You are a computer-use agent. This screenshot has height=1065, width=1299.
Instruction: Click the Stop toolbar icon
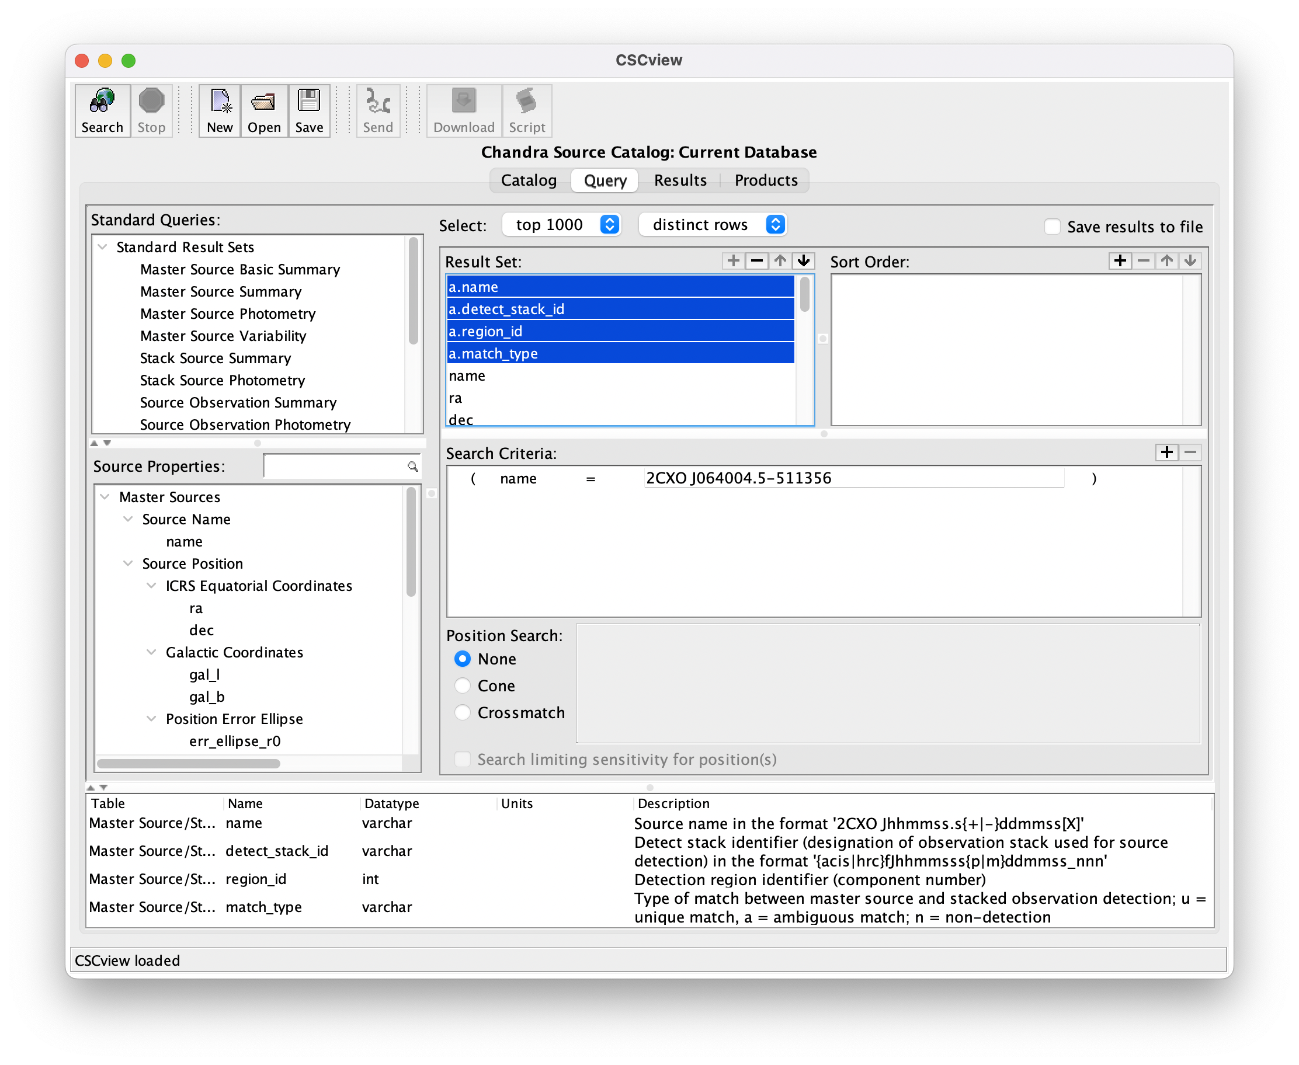click(151, 110)
